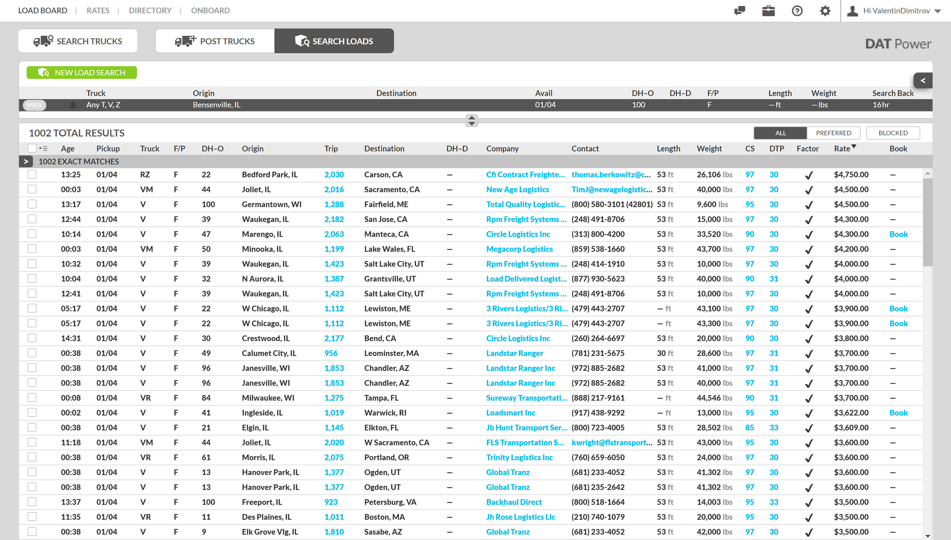Book the Circle Logistics Manteca load

(898, 234)
